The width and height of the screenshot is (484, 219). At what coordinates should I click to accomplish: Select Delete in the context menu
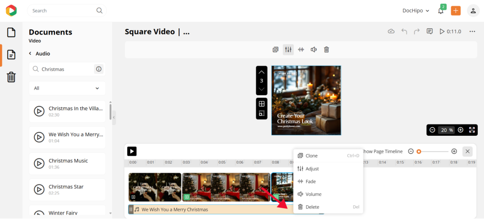click(328, 207)
